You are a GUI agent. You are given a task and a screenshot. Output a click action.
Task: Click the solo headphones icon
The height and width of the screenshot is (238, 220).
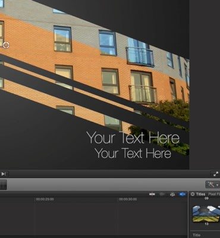[x=172, y=194]
